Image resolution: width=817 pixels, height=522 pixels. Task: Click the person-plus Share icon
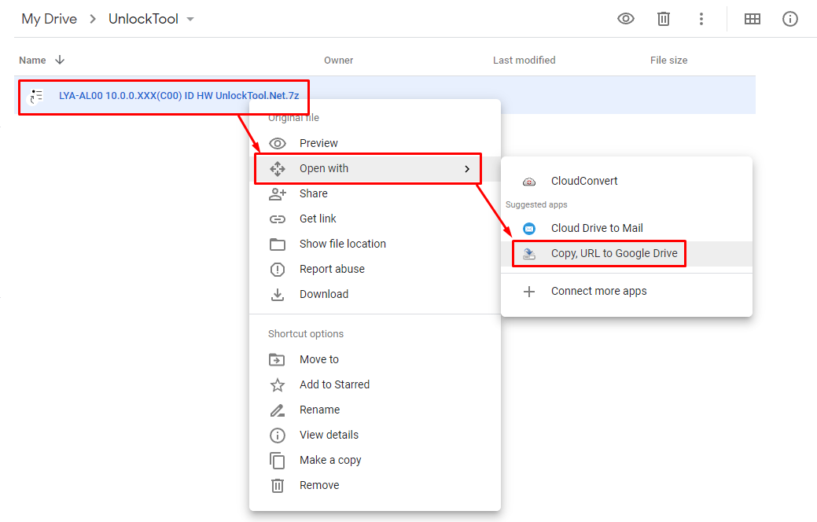point(278,194)
